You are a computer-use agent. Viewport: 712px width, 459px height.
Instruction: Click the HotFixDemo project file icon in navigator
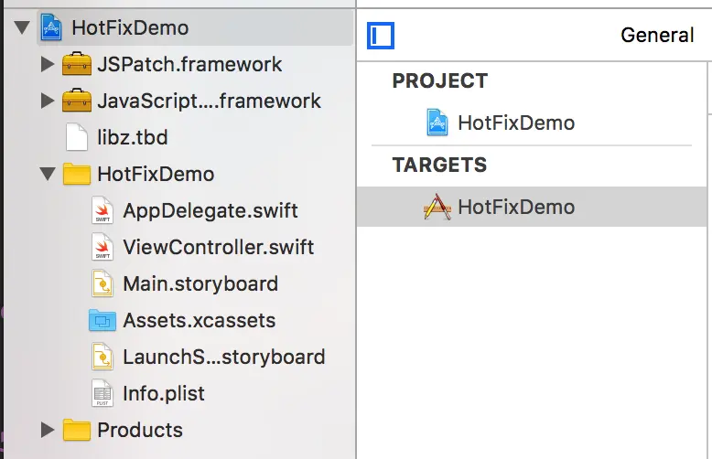point(51,28)
